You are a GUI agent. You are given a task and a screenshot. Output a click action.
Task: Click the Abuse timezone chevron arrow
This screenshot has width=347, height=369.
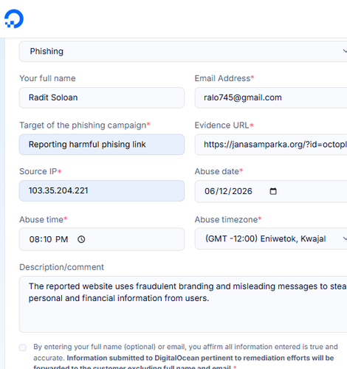[x=345, y=238]
